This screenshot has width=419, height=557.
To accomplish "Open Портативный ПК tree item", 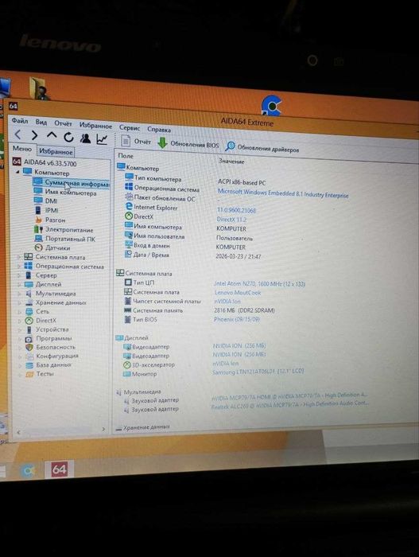I will coord(65,239).
